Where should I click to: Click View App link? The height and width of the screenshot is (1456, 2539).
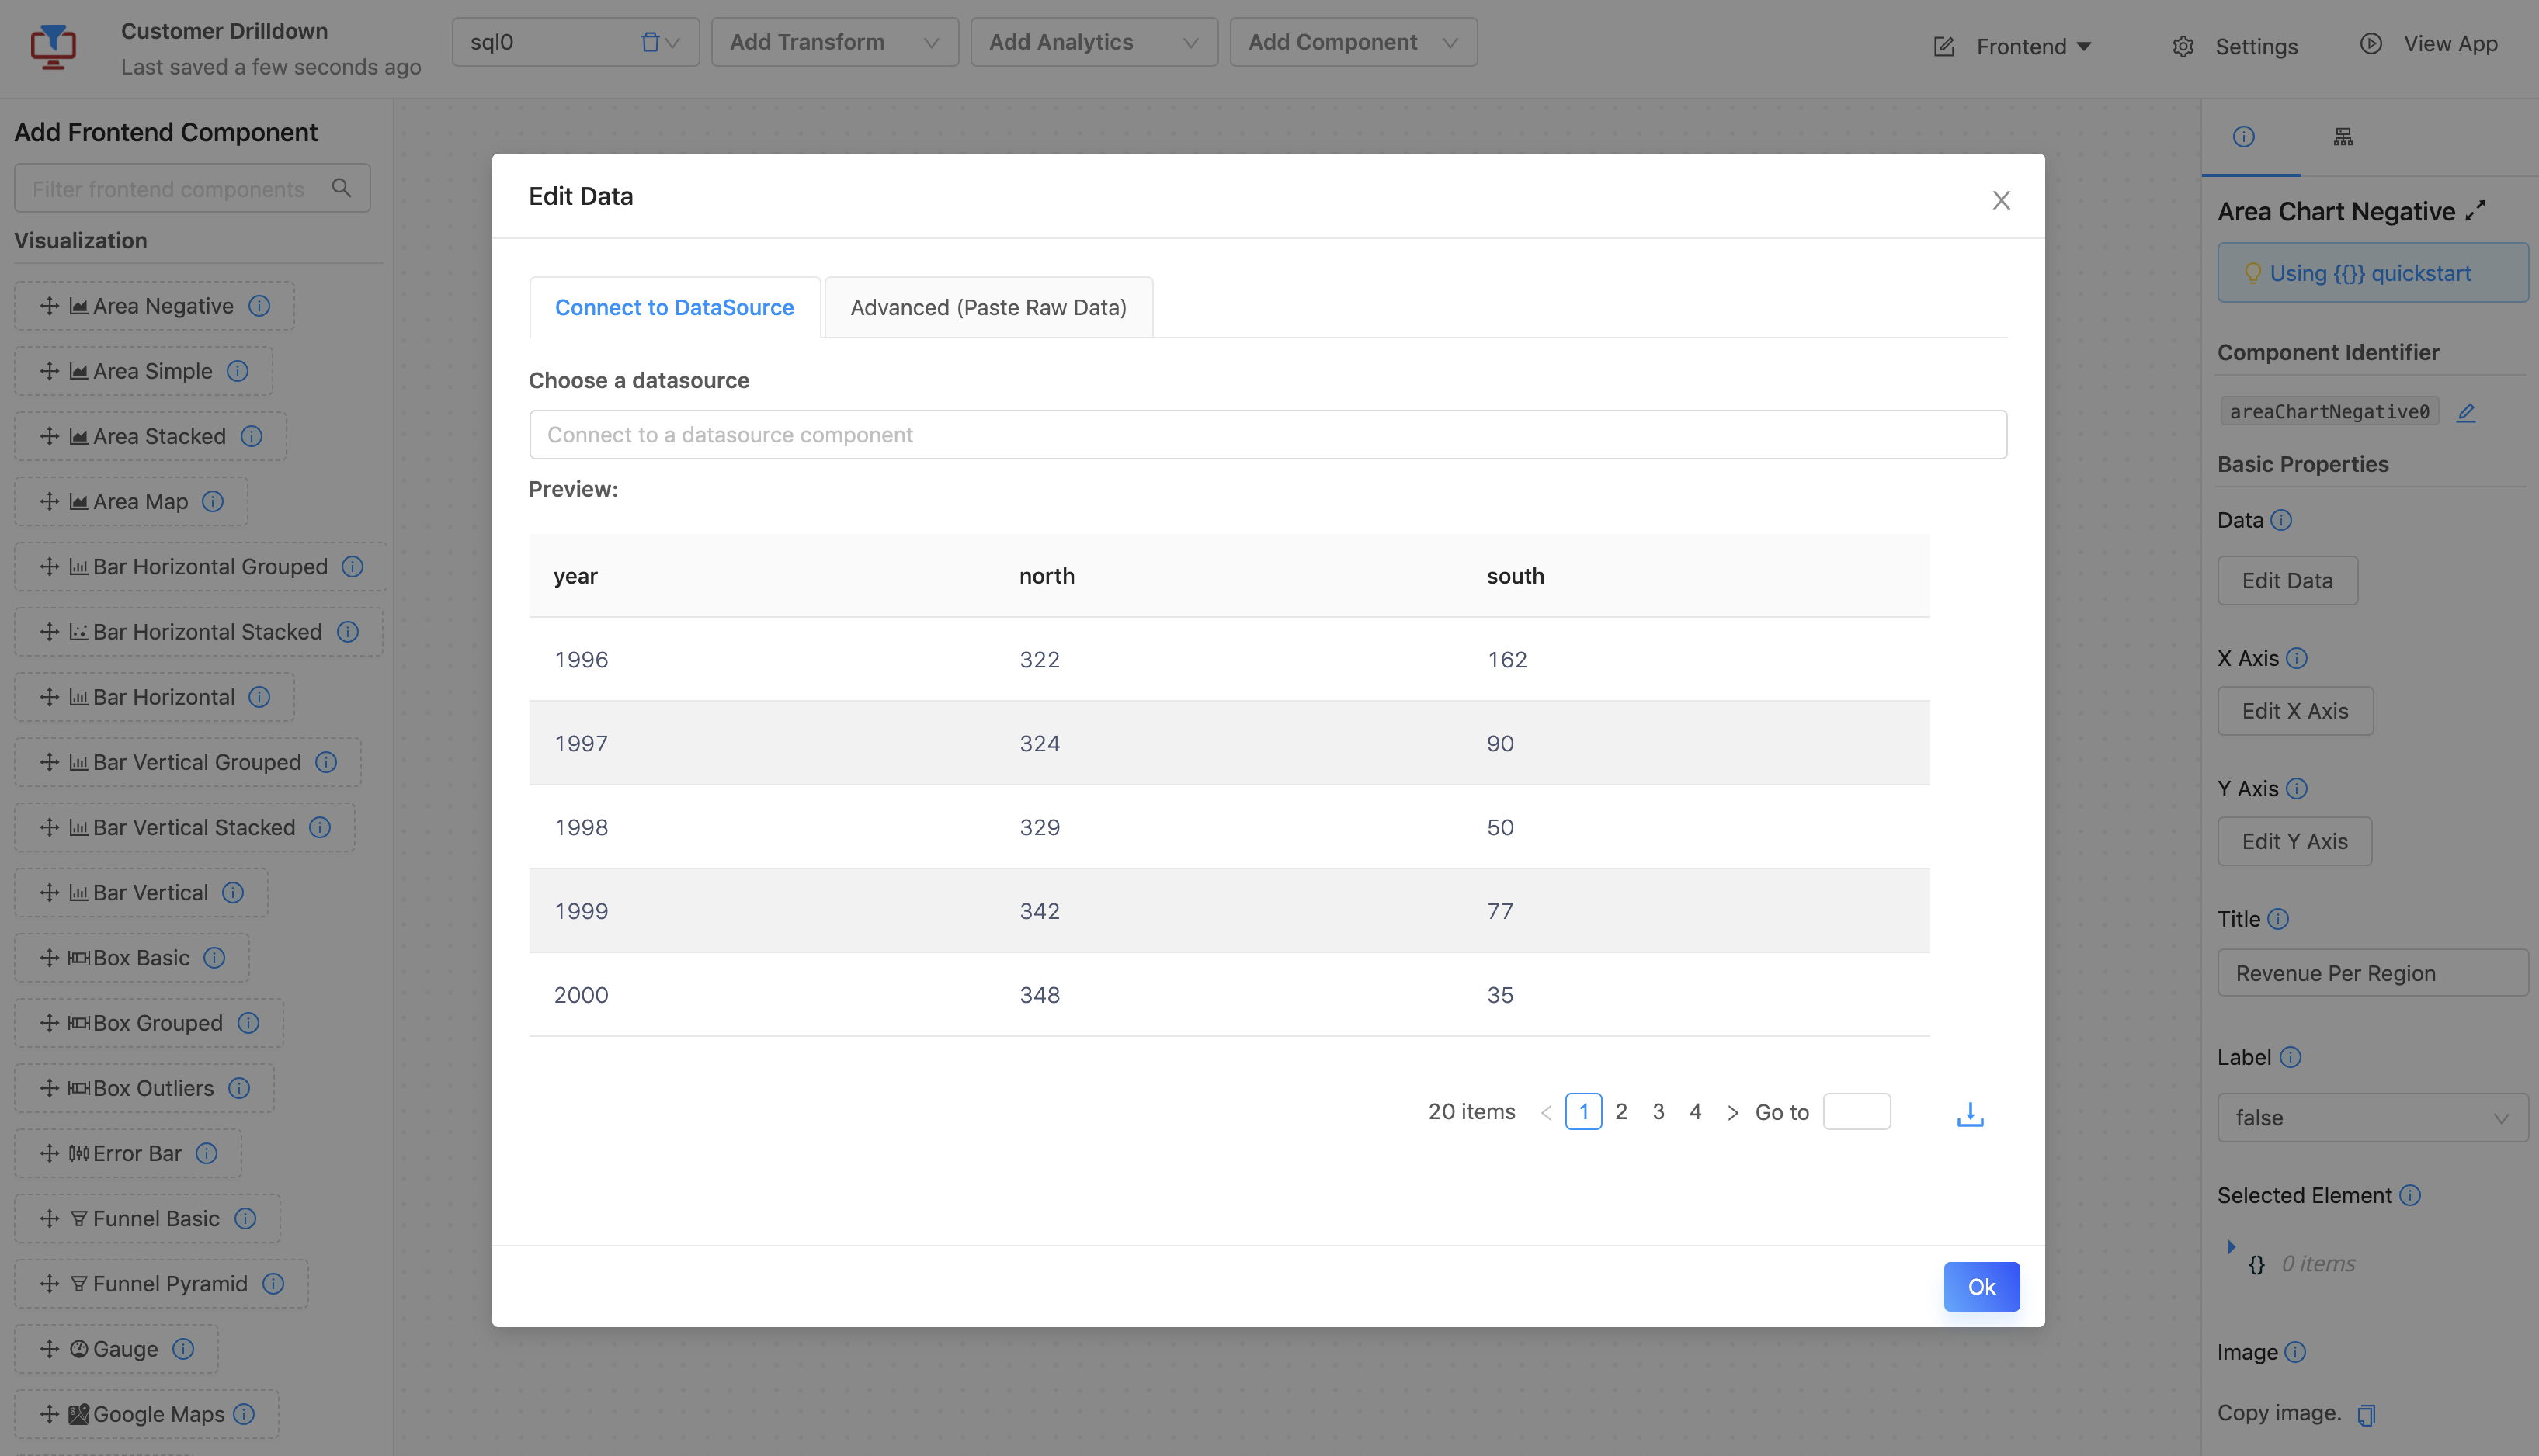pyautogui.click(x=2450, y=43)
